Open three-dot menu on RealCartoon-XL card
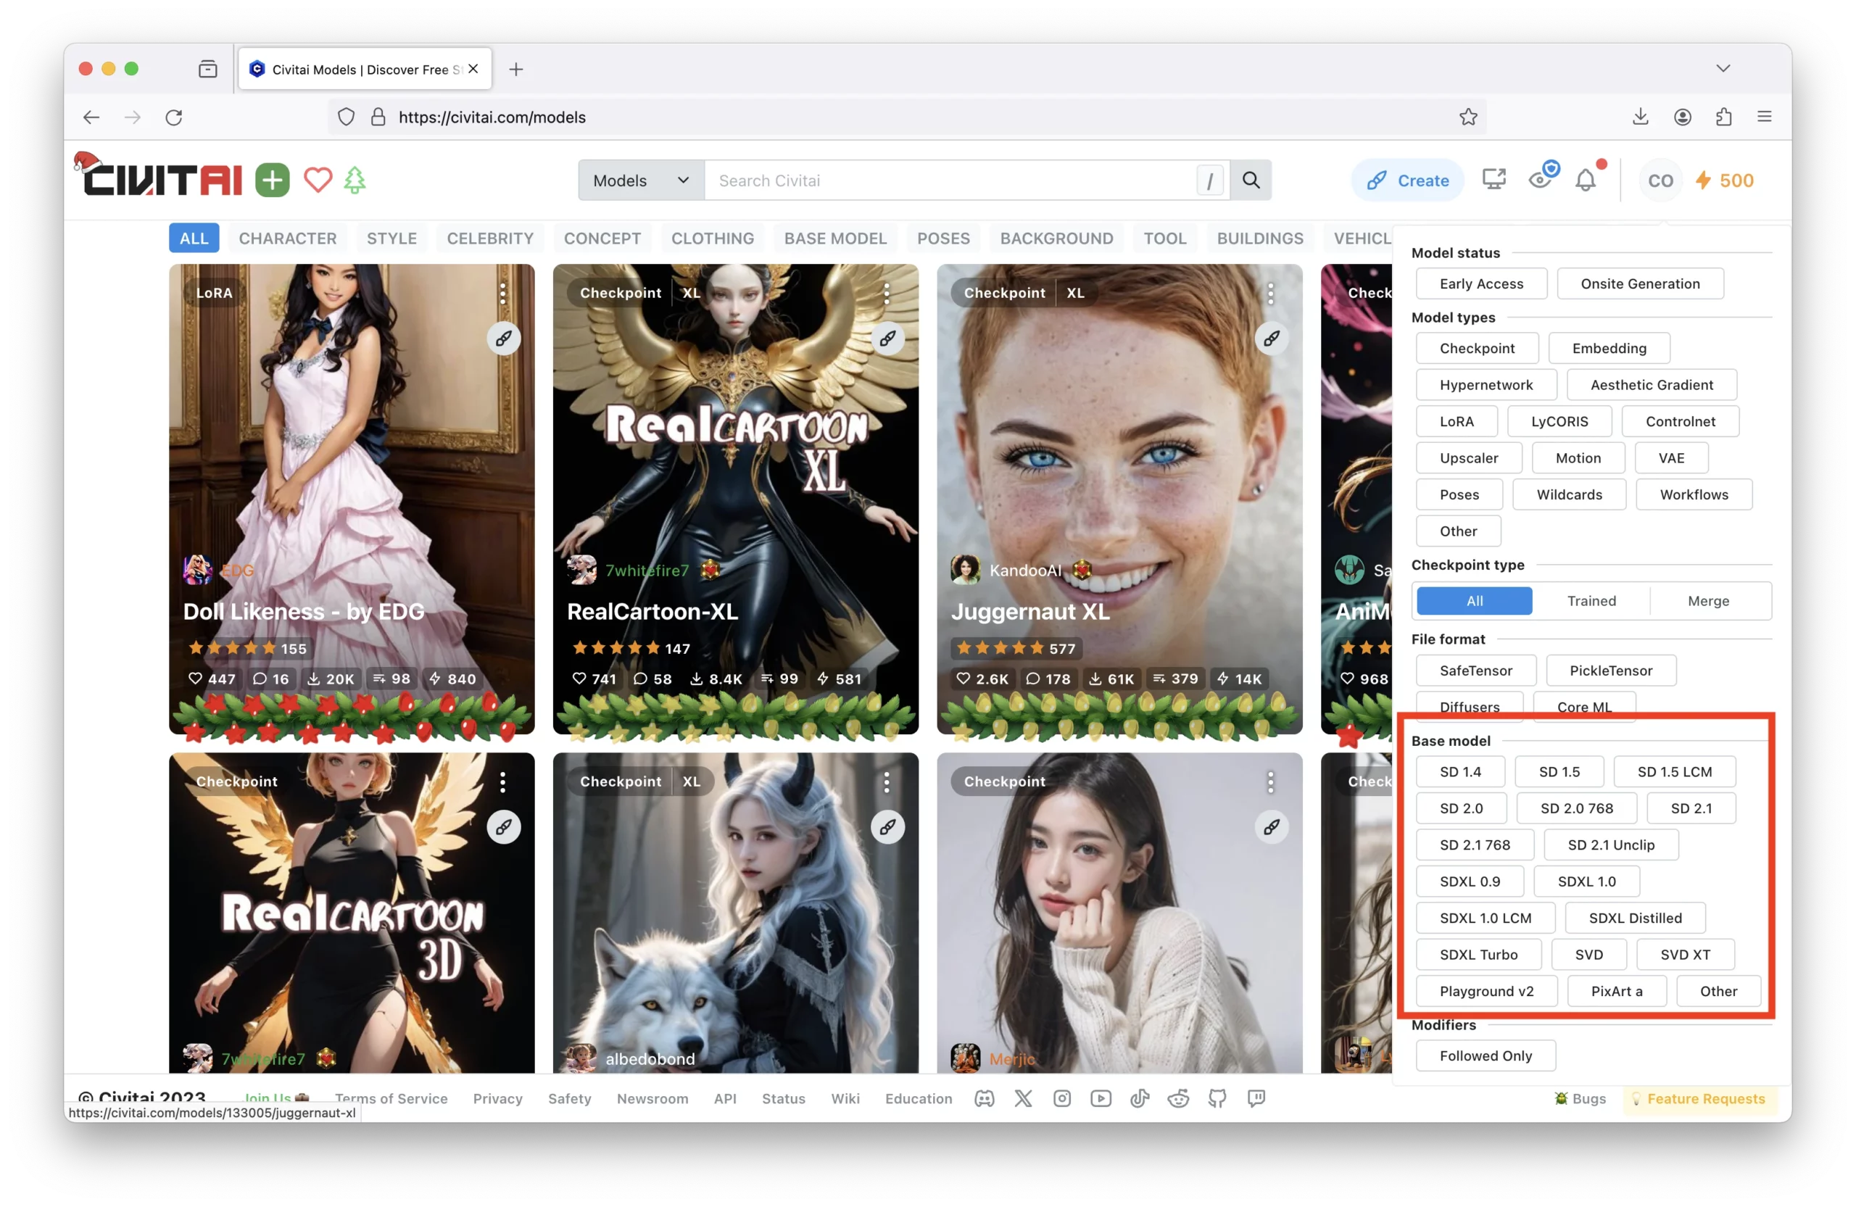1856x1207 pixels. click(887, 293)
